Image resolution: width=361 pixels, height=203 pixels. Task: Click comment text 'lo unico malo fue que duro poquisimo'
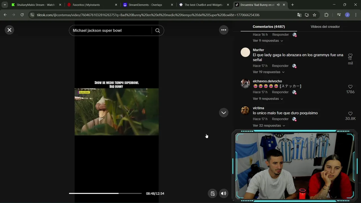pos(285,113)
